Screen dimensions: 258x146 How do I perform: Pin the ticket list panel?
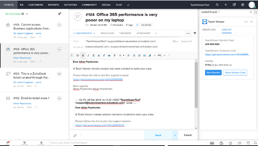(x=60, y=14)
